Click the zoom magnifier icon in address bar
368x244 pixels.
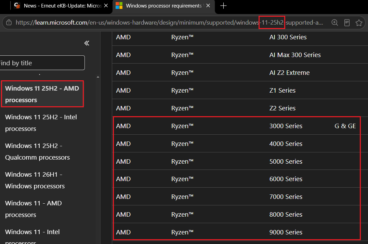point(335,23)
